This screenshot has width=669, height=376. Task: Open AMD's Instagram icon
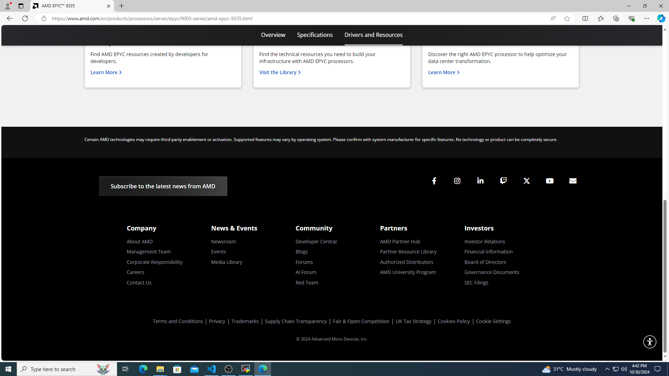(457, 181)
